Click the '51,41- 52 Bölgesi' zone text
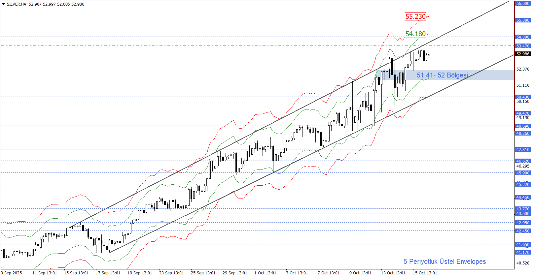Viewport: 533px width, 277px height. pyautogui.click(x=442, y=76)
